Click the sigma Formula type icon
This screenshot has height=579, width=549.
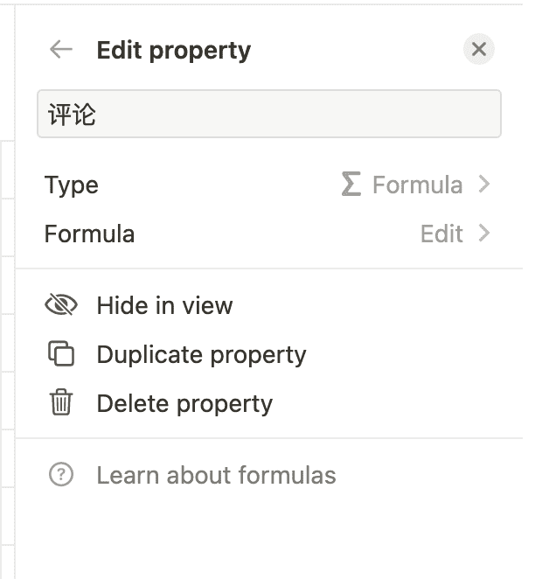pyautogui.click(x=351, y=185)
